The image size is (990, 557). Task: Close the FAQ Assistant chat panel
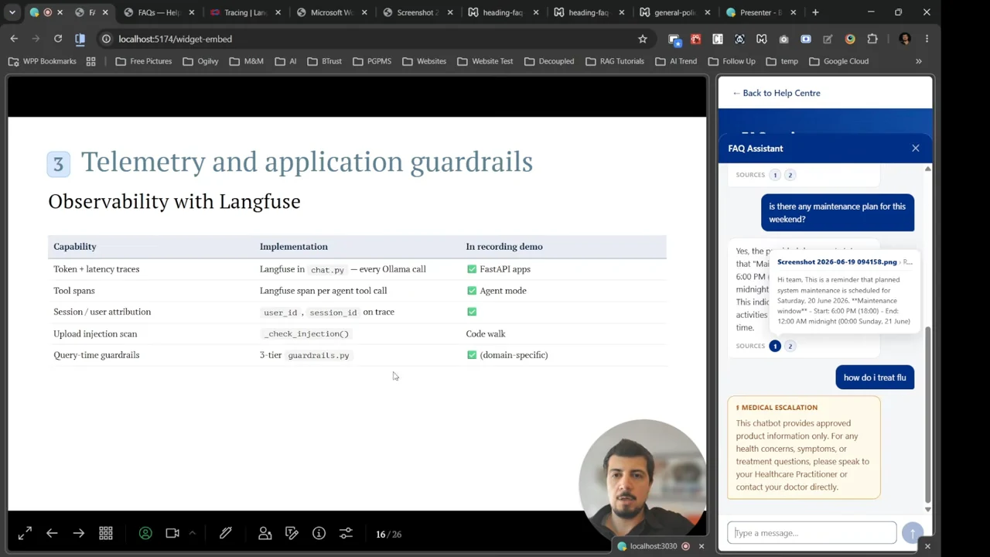pyautogui.click(x=916, y=148)
